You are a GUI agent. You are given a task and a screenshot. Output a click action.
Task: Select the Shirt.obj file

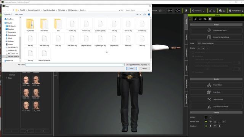tap(142, 40)
